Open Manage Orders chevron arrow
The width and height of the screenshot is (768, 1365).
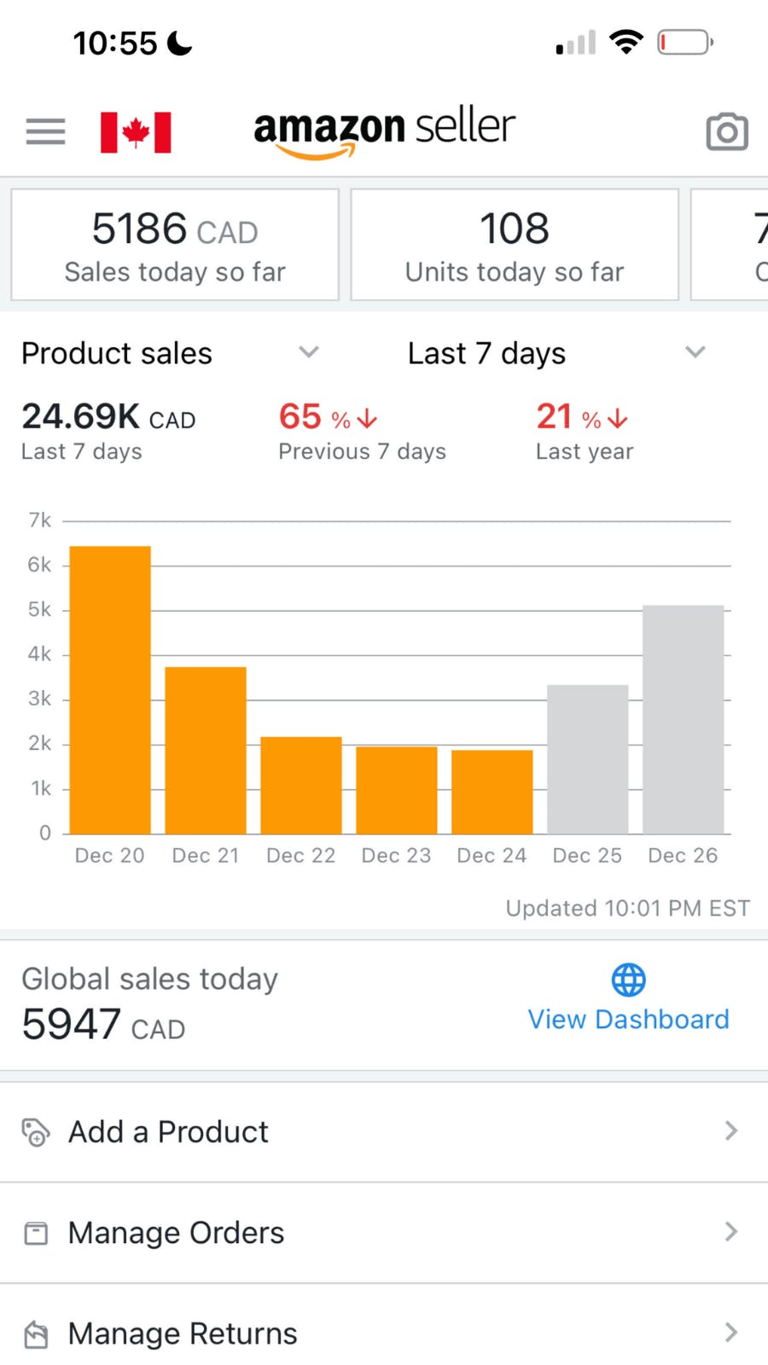pos(730,1232)
